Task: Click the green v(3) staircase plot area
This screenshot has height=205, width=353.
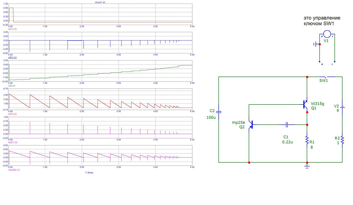Action: click(x=100, y=71)
